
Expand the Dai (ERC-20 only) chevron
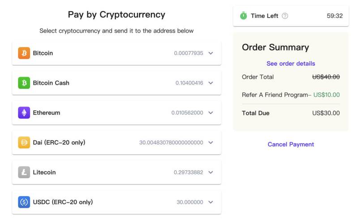pyautogui.click(x=211, y=142)
